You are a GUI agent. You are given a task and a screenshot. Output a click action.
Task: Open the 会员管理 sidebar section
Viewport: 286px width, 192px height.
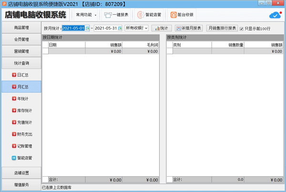point(21,40)
